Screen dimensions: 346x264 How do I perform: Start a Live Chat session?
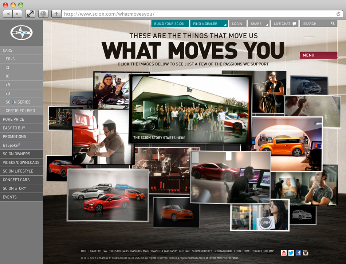285,24
